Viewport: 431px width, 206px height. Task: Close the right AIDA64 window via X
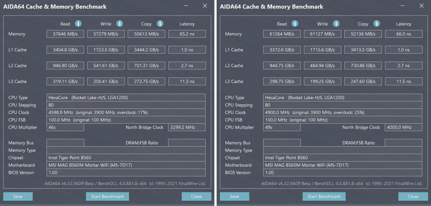(x=422, y=6)
